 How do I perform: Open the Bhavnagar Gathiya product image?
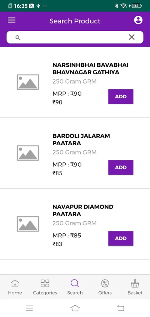pyautogui.click(x=28, y=82)
